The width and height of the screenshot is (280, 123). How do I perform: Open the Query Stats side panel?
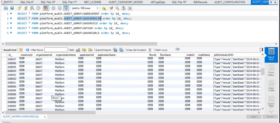pyautogui.click(x=271, y=101)
